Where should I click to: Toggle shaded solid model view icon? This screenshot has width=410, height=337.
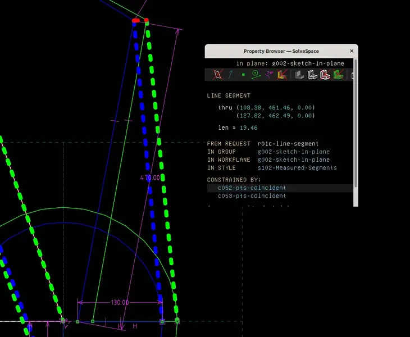pyautogui.click(x=299, y=75)
